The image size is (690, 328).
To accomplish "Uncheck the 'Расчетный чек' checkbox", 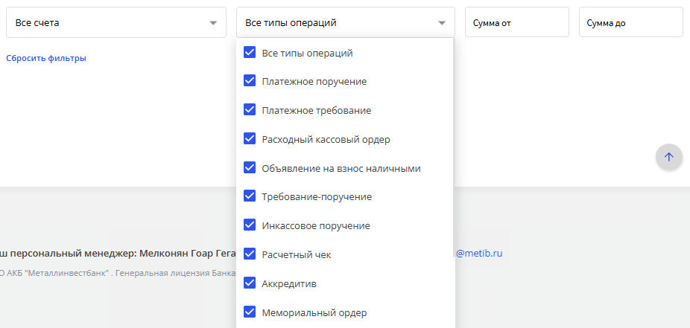I will [250, 254].
